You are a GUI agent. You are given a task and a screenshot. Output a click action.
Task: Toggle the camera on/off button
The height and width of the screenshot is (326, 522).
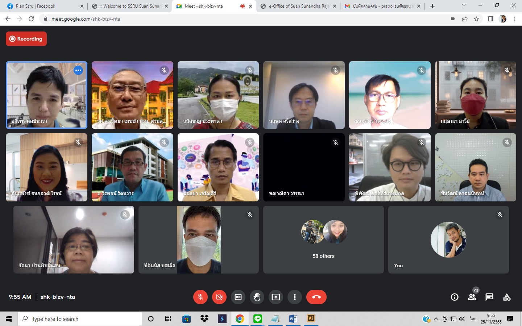point(219,297)
